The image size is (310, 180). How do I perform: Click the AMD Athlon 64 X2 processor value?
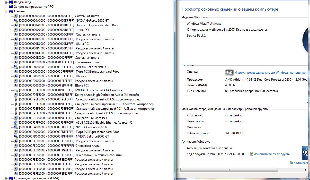pyautogui.click(x=266, y=80)
